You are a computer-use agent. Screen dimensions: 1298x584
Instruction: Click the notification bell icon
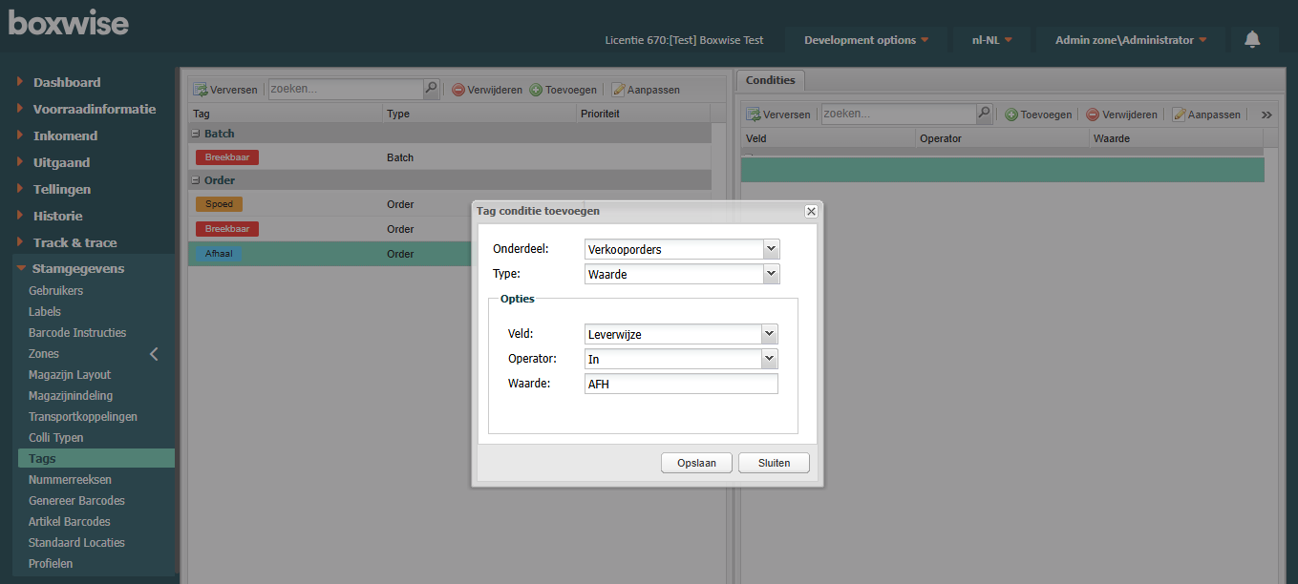pos(1252,39)
